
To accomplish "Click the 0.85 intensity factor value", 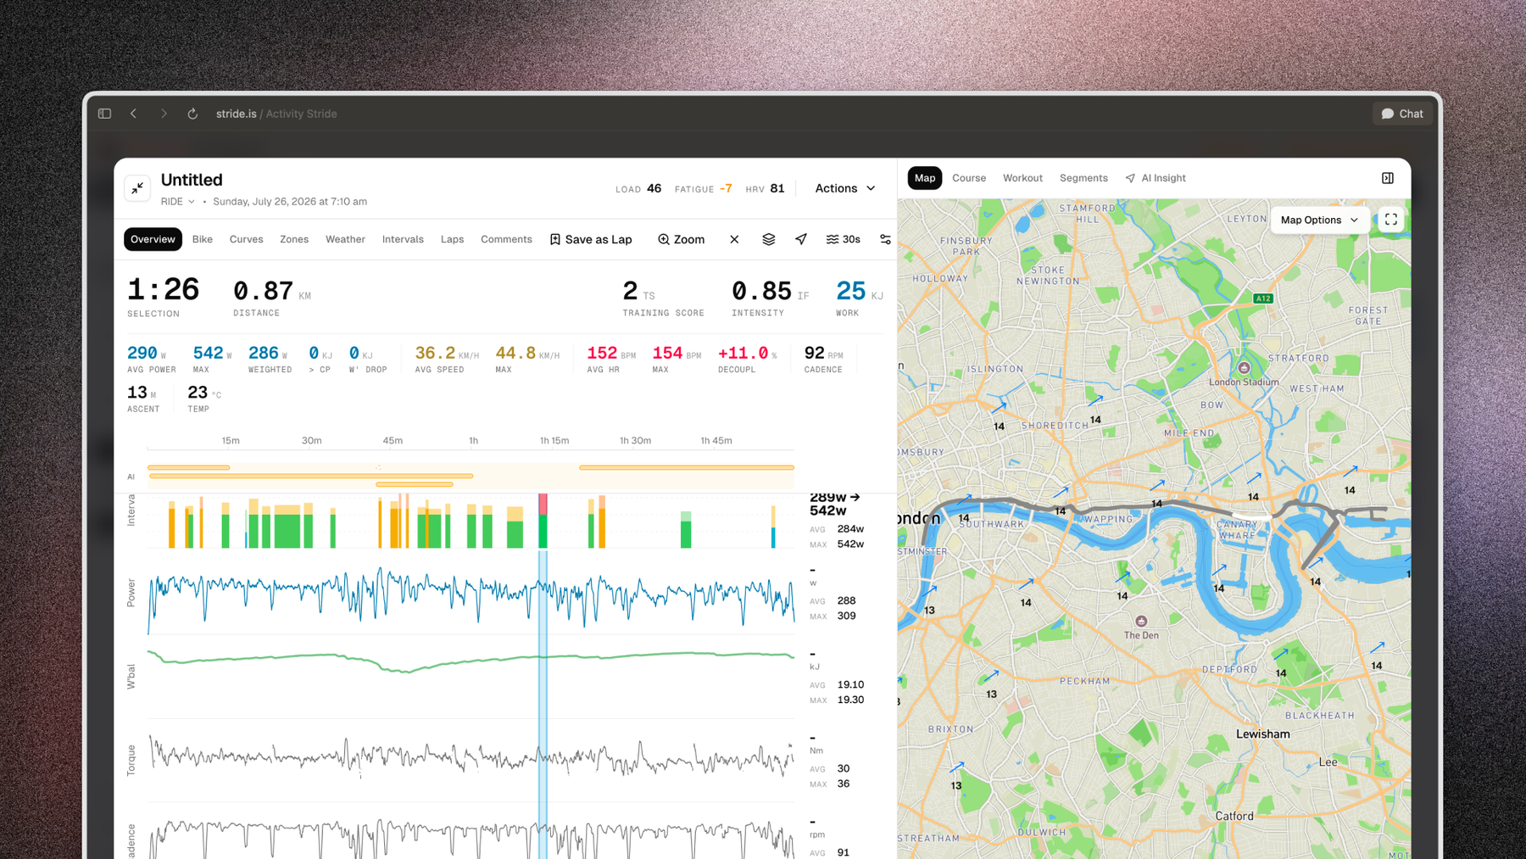I will [761, 291].
